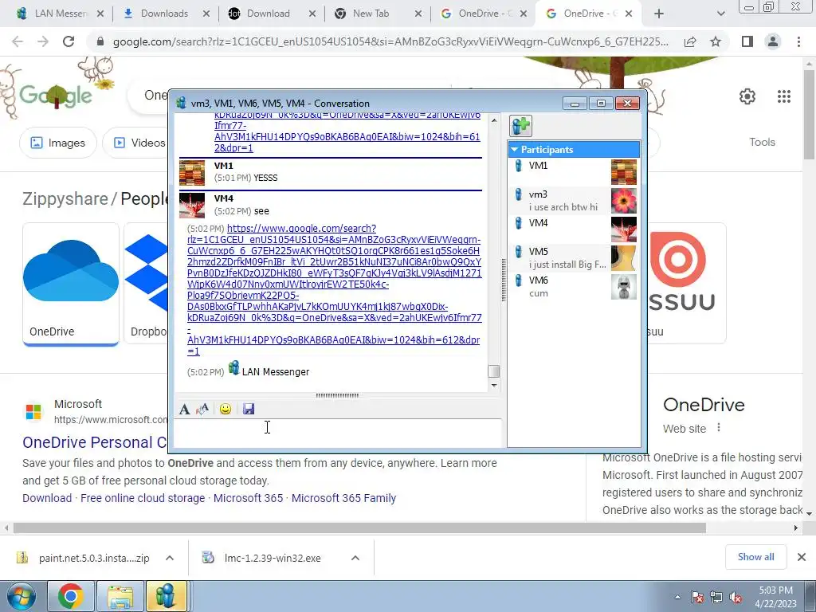Click the address bar URL

click(390, 41)
